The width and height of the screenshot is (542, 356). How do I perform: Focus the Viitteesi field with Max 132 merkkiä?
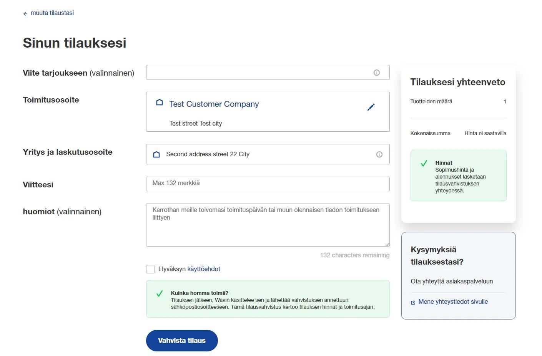[x=268, y=184]
